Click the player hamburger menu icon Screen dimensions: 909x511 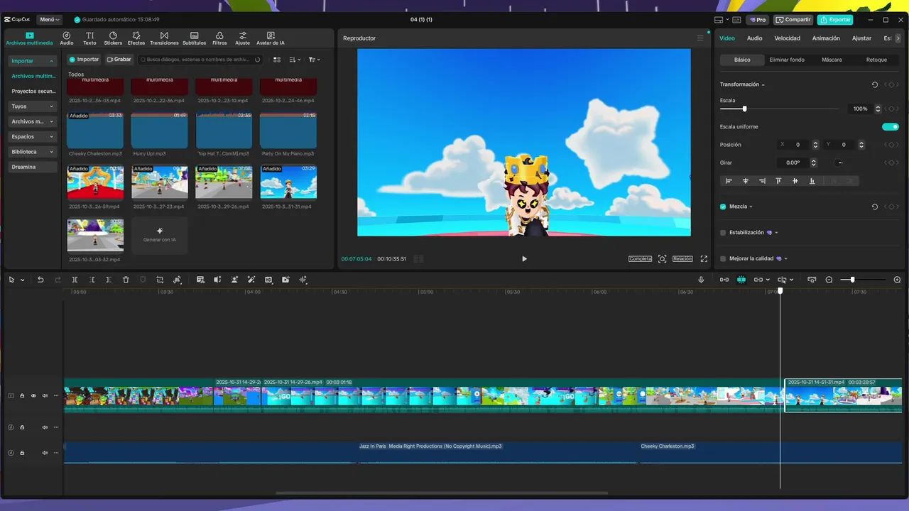click(700, 38)
